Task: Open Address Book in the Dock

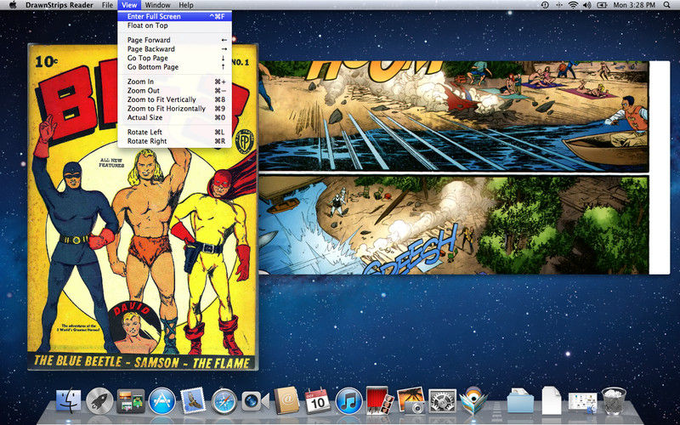Action: [x=286, y=399]
